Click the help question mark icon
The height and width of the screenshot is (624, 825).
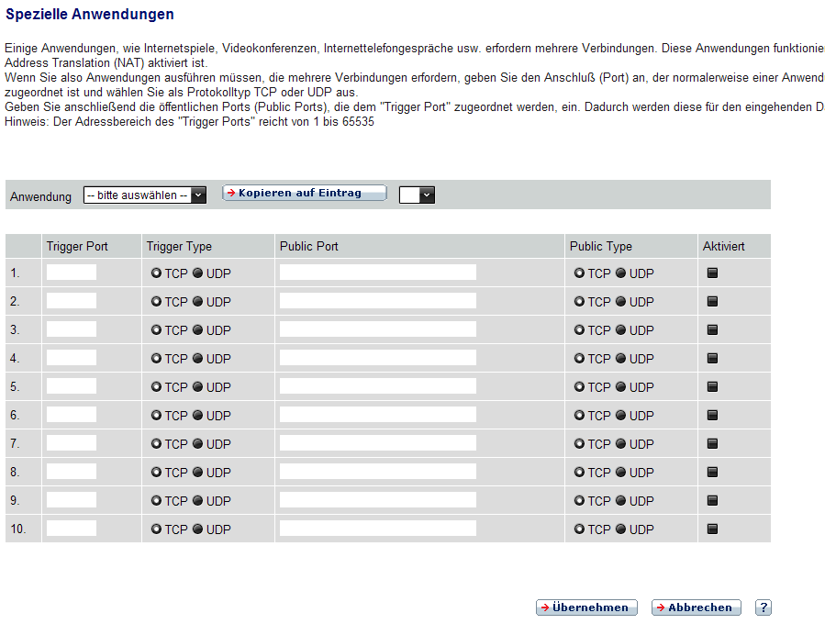pyautogui.click(x=763, y=607)
